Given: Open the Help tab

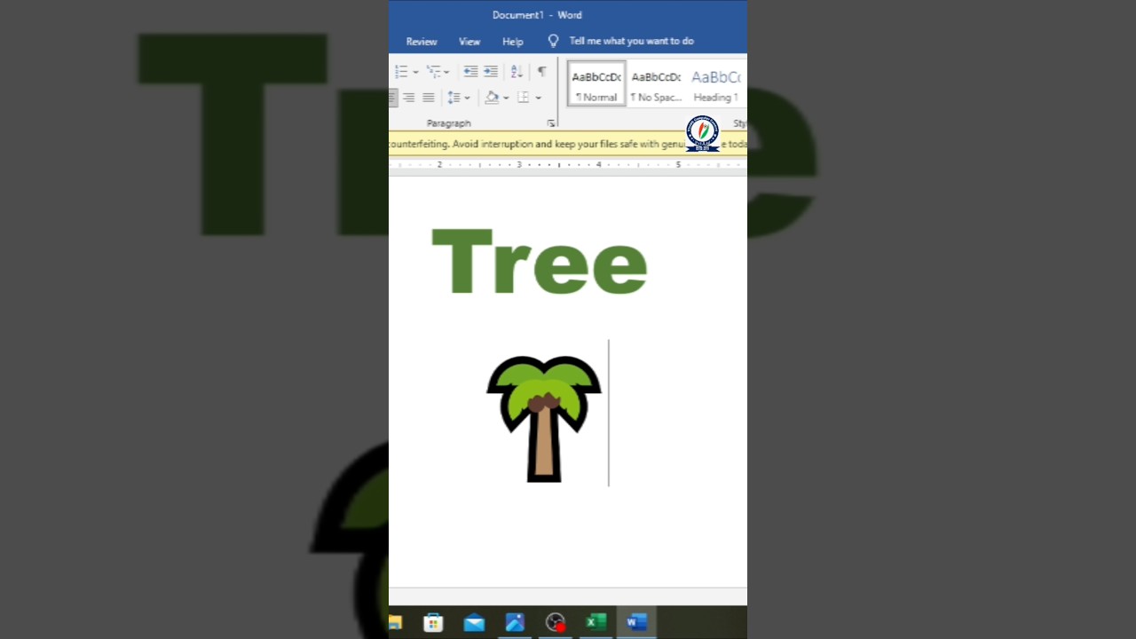Looking at the screenshot, I should click(x=513, y=42).
